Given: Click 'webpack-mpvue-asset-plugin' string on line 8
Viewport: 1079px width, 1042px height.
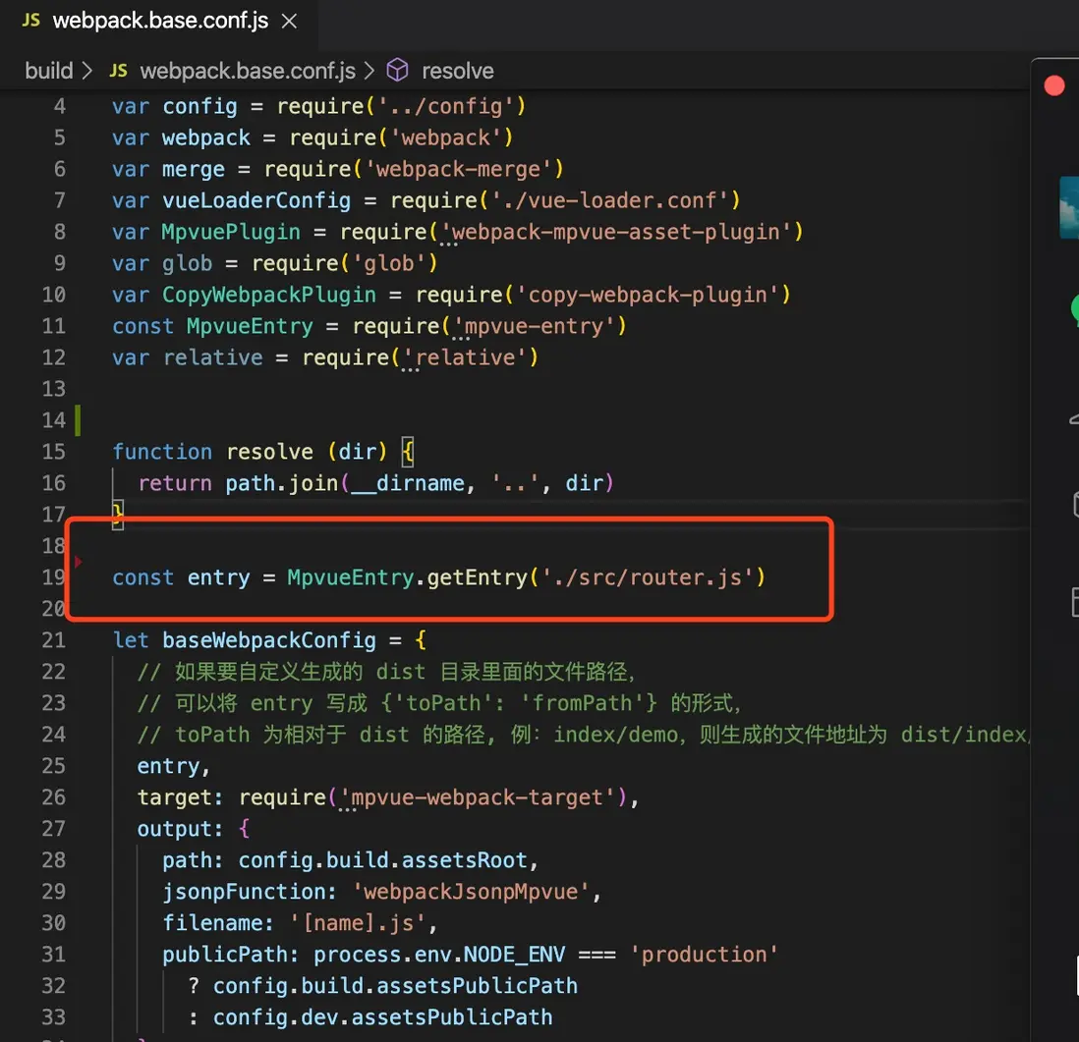Looking at the screenshot, I should click(616, 233).
